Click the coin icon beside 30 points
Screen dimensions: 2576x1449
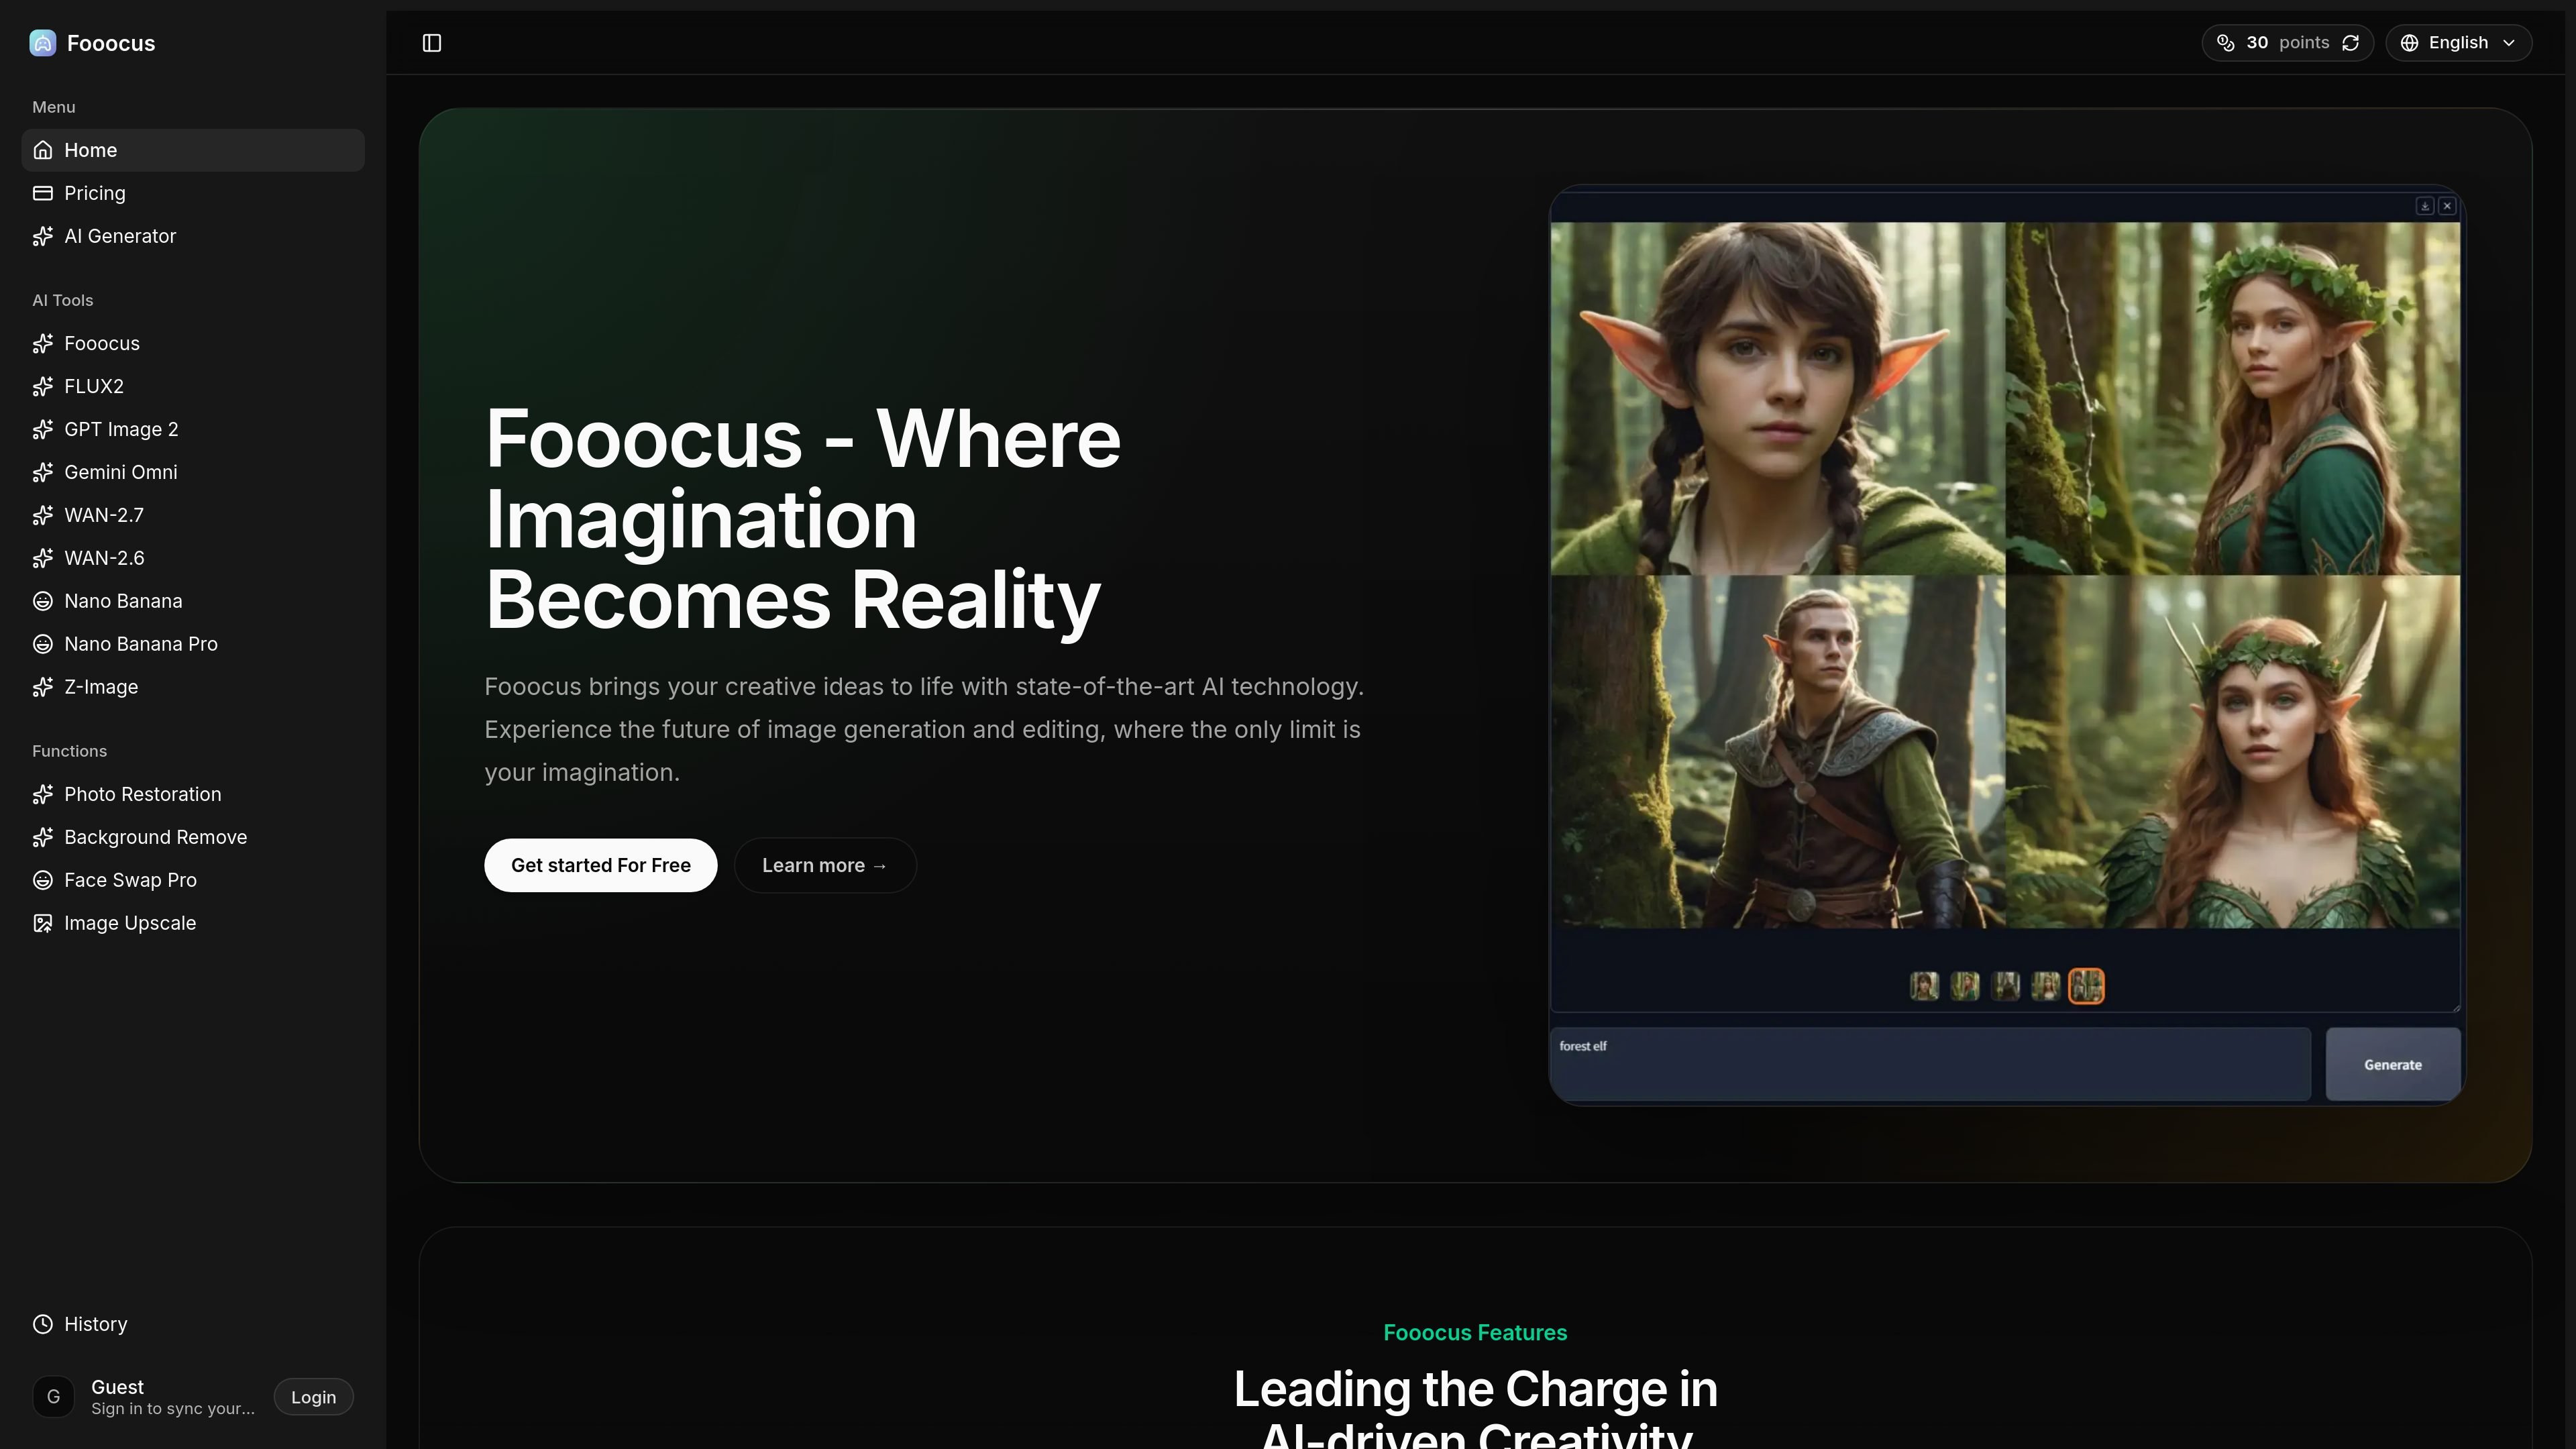[2226, 43]
